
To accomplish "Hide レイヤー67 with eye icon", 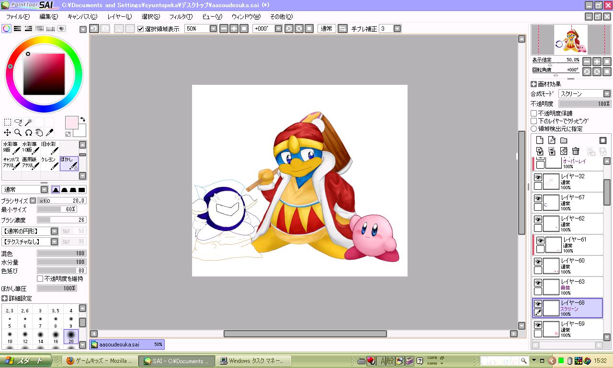I will click(538, 198).
